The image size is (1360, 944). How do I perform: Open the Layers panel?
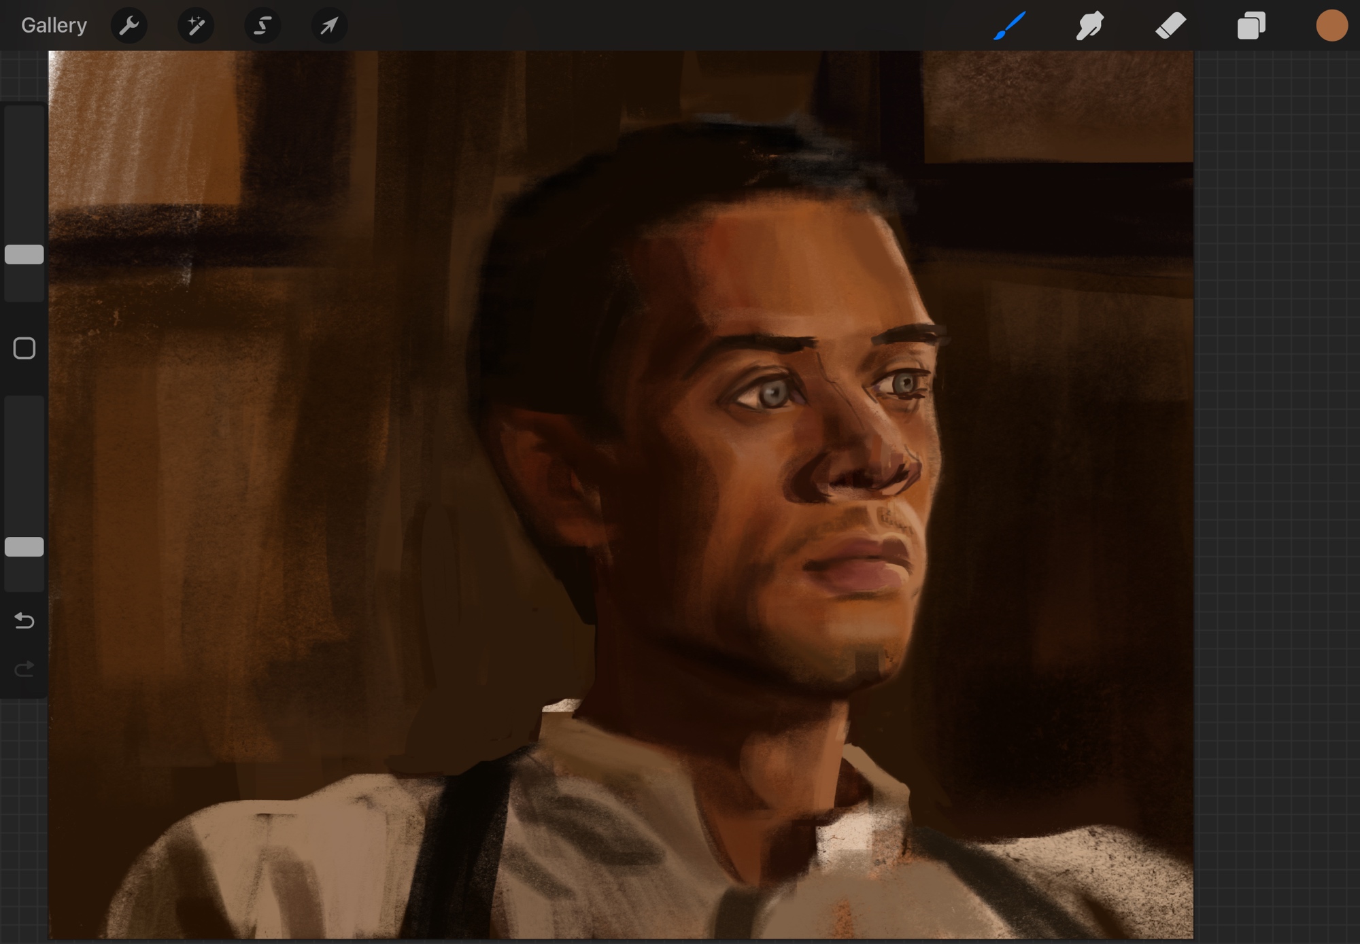point(1251,26)
